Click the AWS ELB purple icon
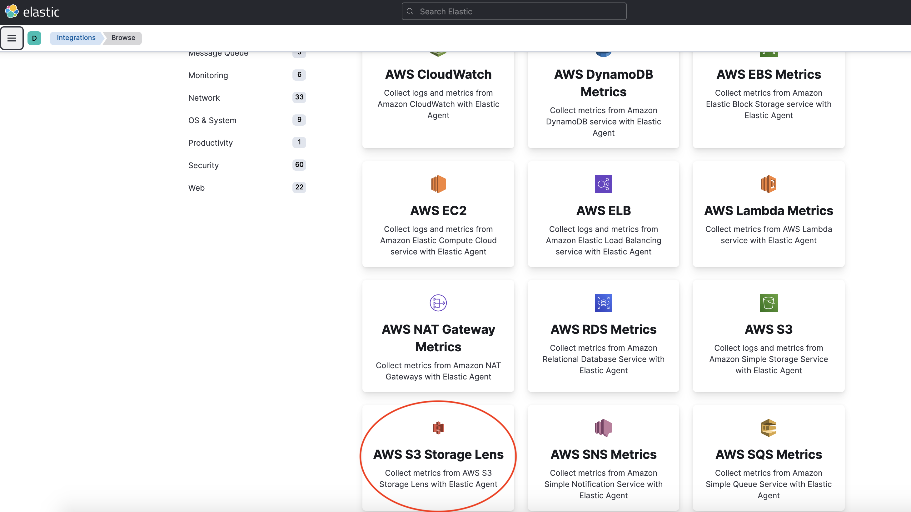The image size is (911, 512). click(x=603, y=184)
